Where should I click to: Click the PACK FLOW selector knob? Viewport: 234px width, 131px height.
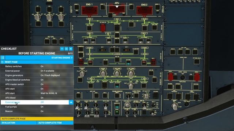click(82, 74)
